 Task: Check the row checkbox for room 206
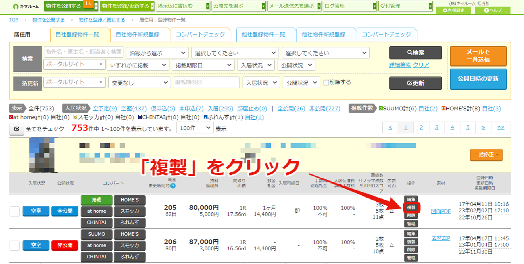[15, 246]
